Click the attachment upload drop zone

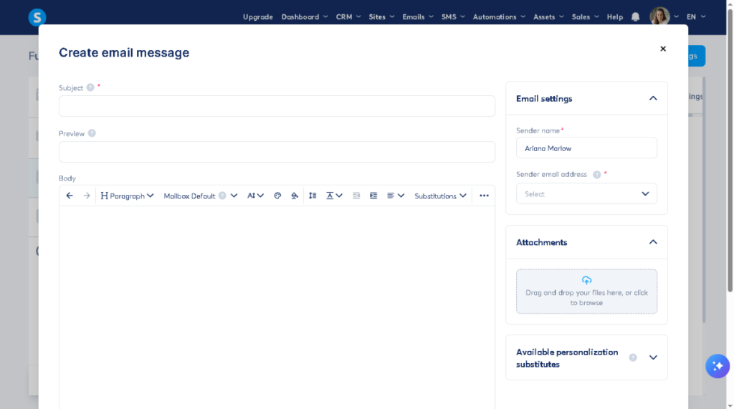[586, 291]
